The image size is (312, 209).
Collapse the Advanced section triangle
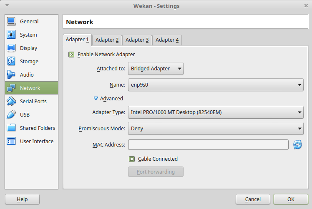(x=96, y=99)
